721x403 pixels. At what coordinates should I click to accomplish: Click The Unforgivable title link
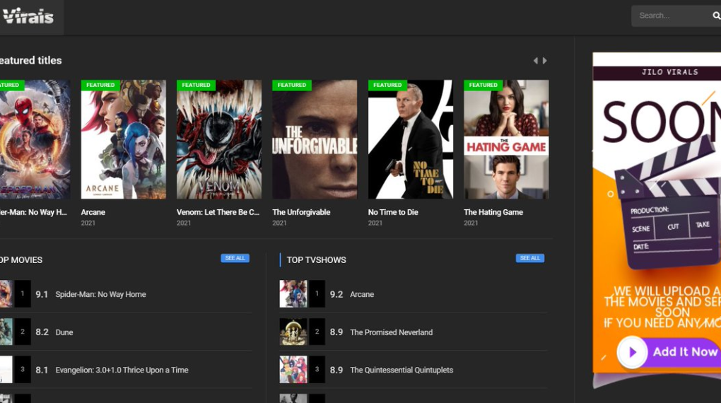(301, 212)
